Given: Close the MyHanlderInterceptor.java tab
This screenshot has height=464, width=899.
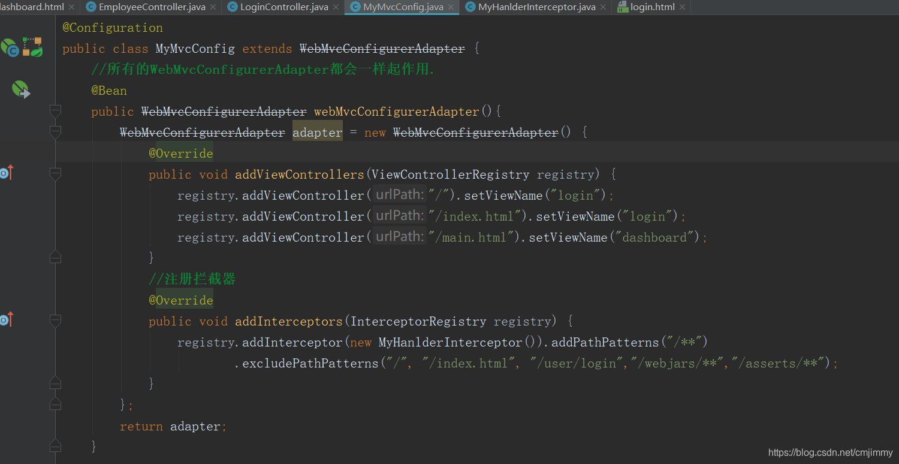Looking at the screenshot, I should click(603, 8).
